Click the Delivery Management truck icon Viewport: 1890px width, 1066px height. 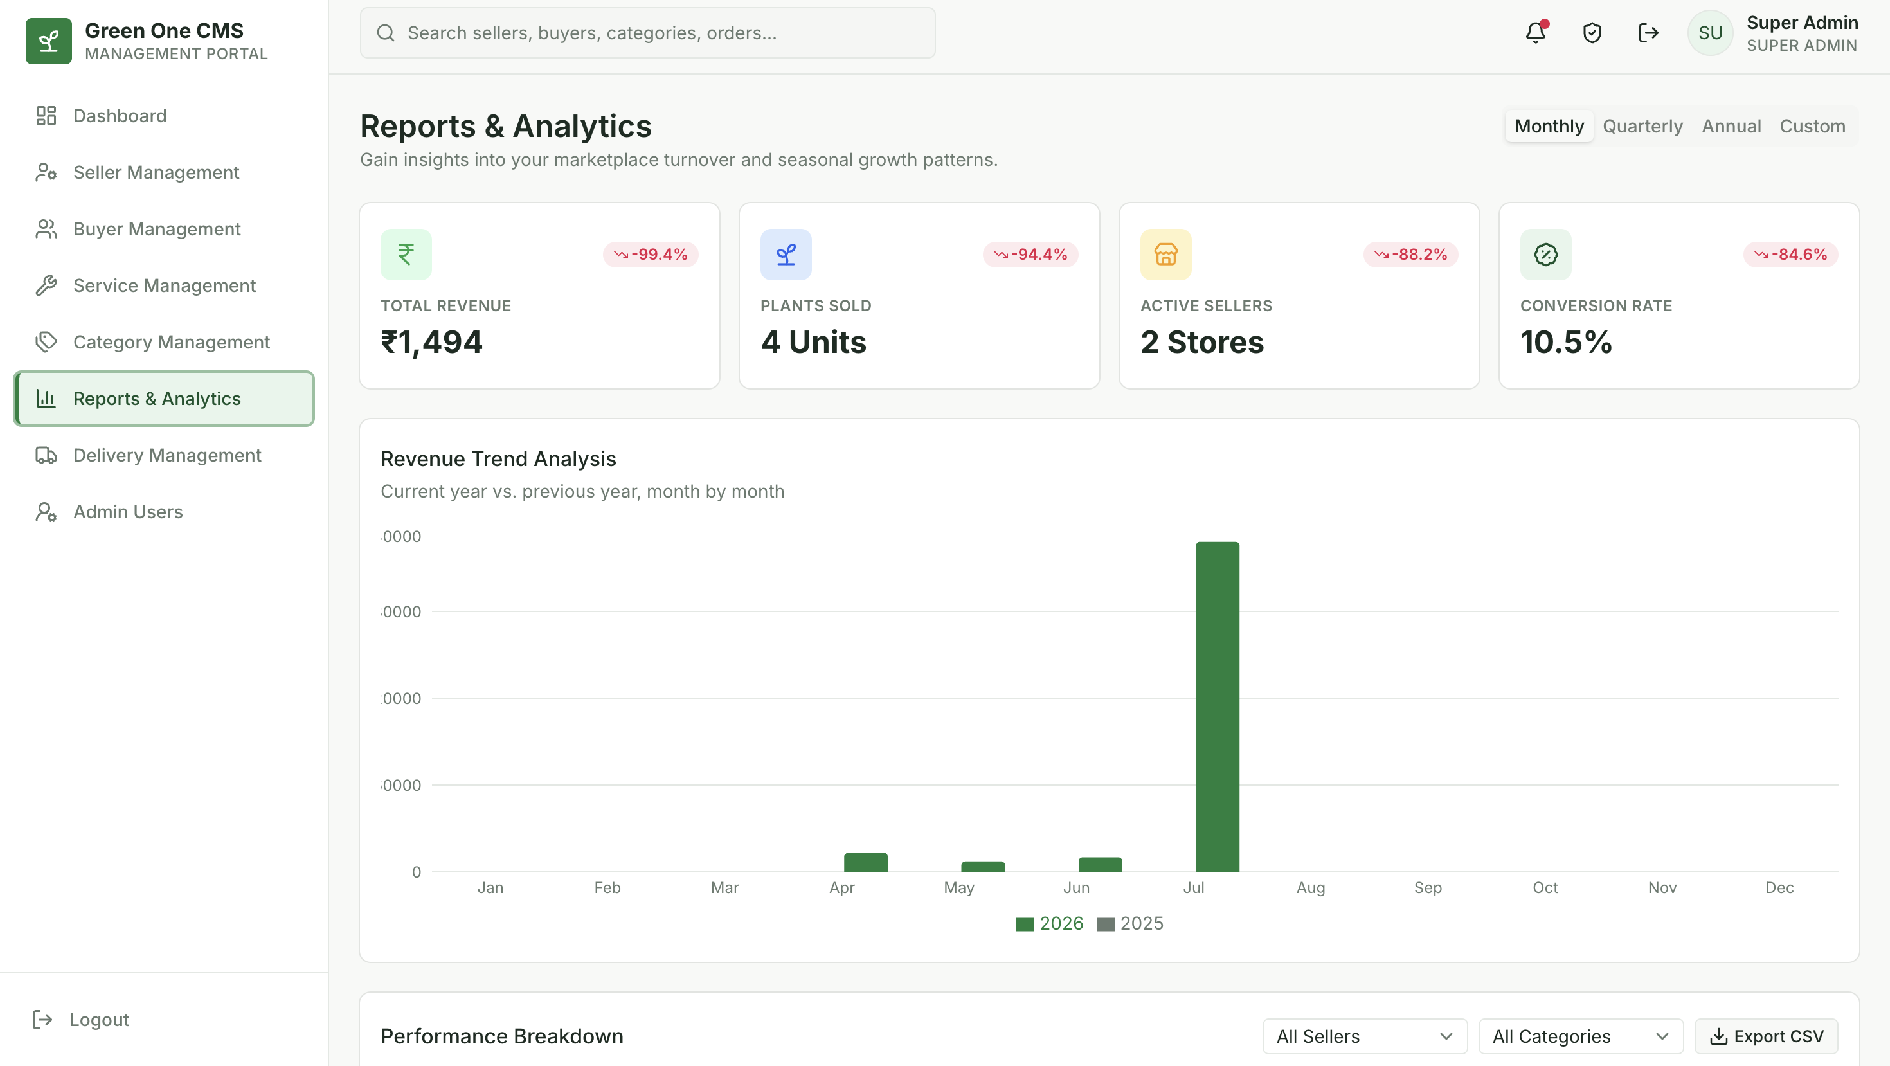click(46, 455)
